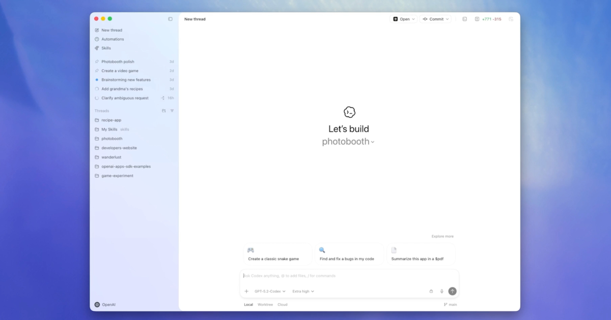This screenshot has height=320, width=611.
Task: Click the lock icon in composer
Action: pyautogui.click(x=431, y=292)
